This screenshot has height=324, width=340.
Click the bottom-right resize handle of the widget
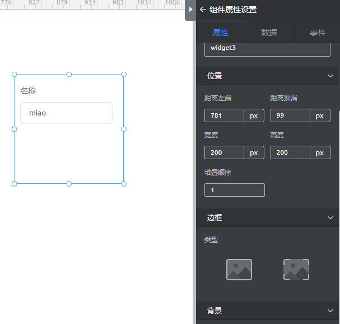pos(124,184)
